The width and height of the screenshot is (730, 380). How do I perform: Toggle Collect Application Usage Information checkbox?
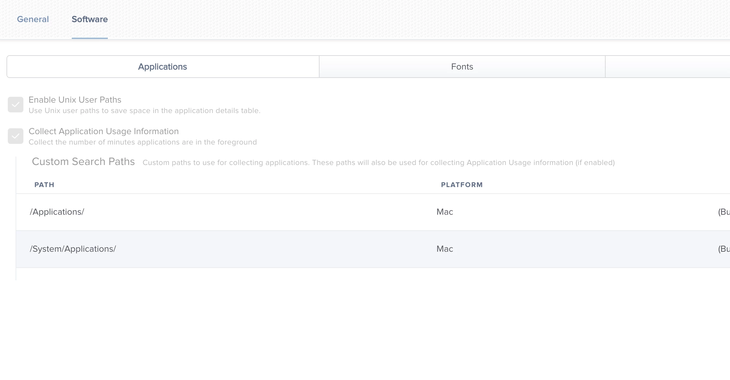(16, 136)
